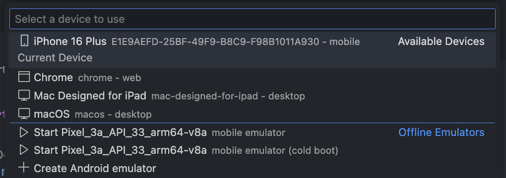Click the Mac Designed for iPad monitor icon
506x178 pixels.
[x=24, y=95]
